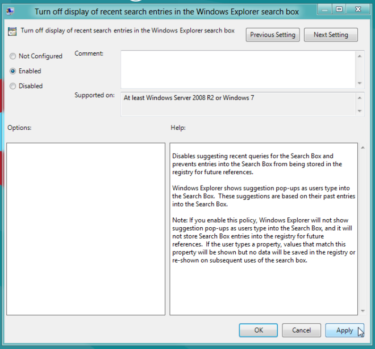Click the 'Options:' label
The image size is (375, 349).
click(19, 128)
